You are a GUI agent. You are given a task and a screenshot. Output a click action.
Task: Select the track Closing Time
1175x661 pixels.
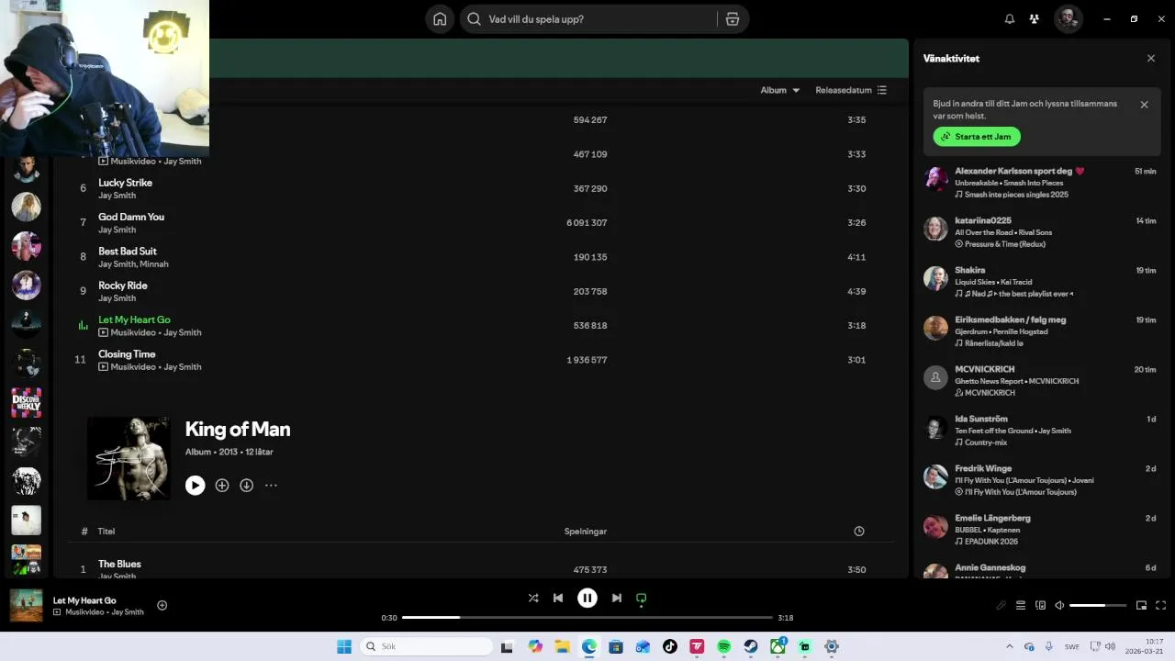pos(127,354)
